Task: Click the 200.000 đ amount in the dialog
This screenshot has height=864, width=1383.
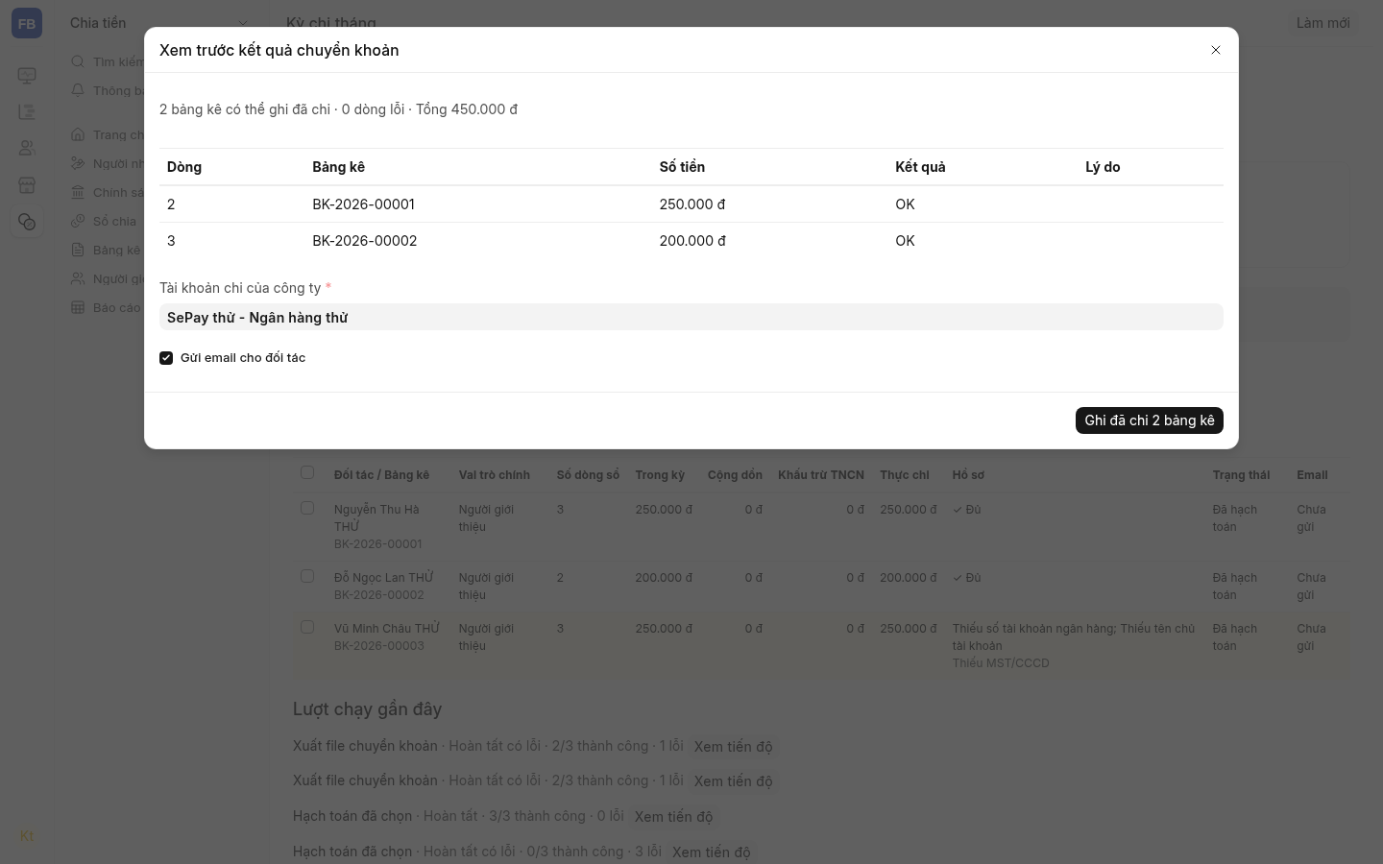Action: (x=692, y=241)
